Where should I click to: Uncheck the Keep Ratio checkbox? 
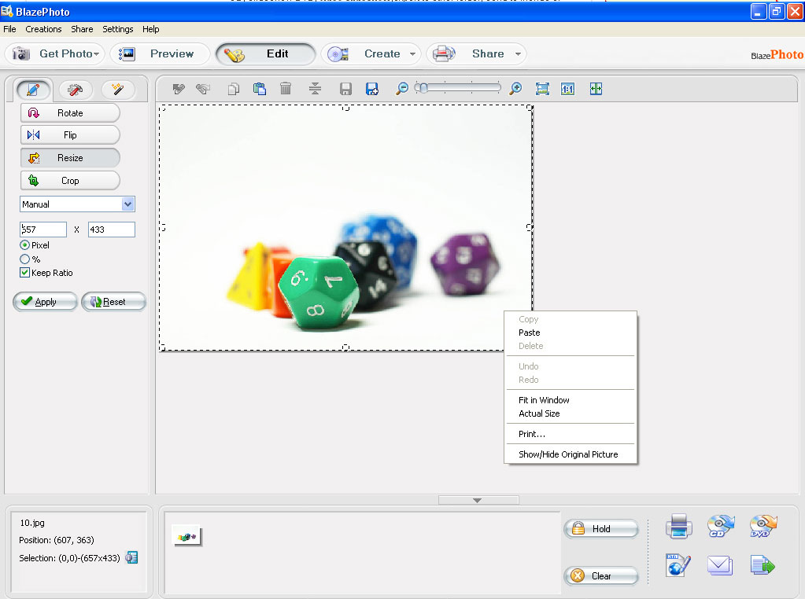(24, 273)
